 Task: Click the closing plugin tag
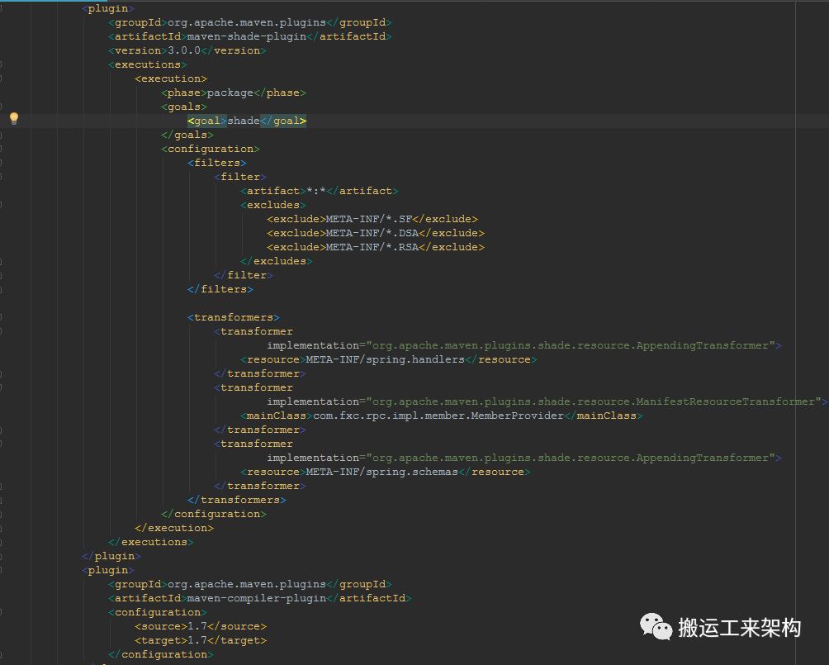coord(111,557)
